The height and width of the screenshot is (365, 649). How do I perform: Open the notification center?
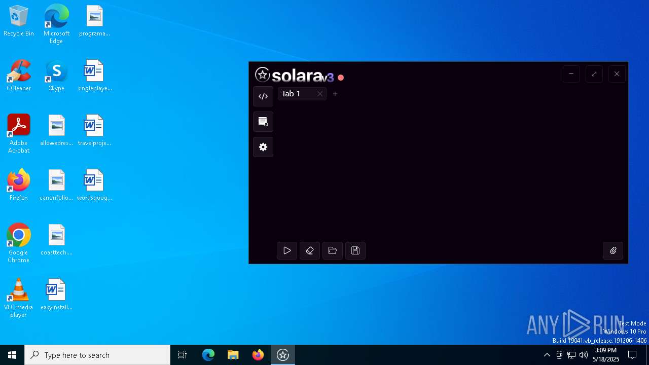tap(632, 355)
